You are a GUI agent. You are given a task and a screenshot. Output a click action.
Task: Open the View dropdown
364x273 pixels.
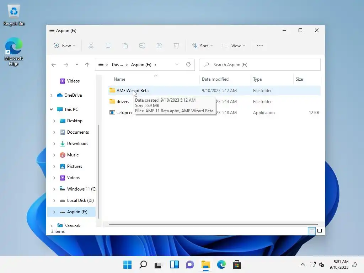(x=234, y=46)
